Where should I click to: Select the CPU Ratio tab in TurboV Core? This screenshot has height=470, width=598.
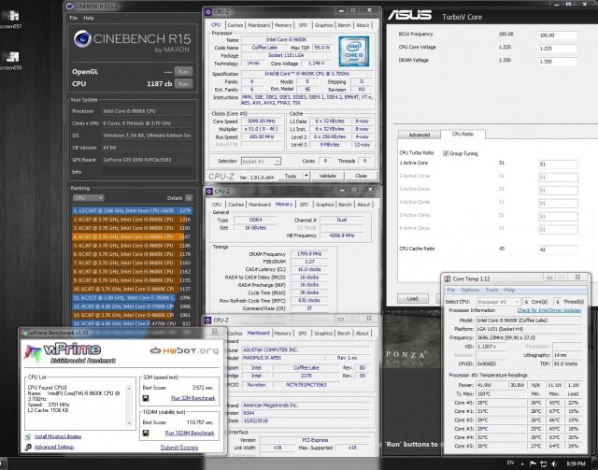click(x=463, y=135)
